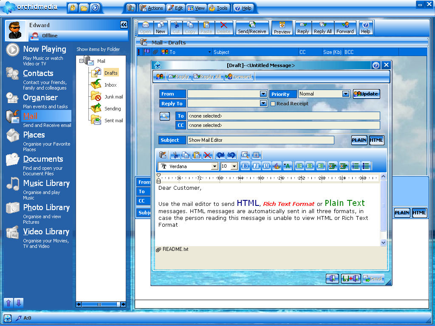
Task: Click the address lookup magnifier beside To field
Action: [165, 116]
